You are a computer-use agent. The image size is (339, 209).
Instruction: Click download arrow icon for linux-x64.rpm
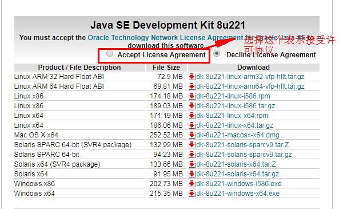[192, 116]
